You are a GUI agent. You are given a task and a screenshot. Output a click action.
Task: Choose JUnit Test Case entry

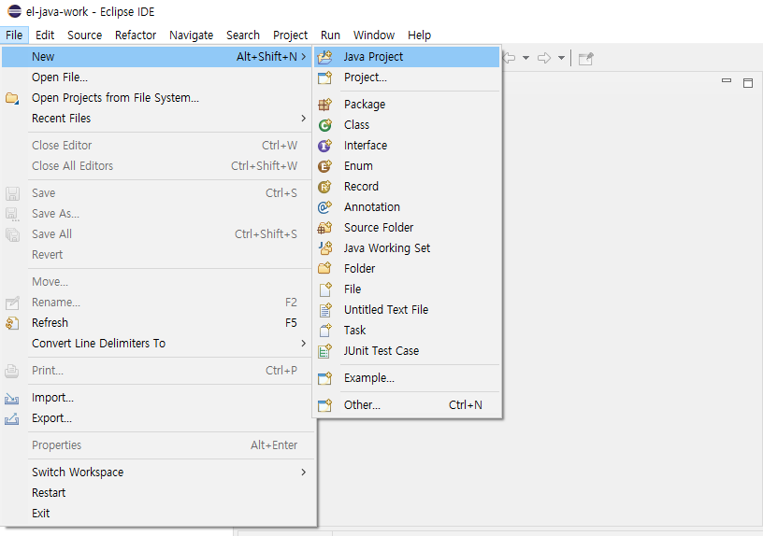point(407,351)
